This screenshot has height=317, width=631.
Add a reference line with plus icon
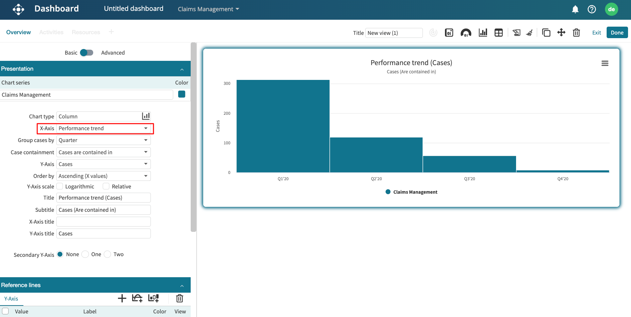click(122, 298)
